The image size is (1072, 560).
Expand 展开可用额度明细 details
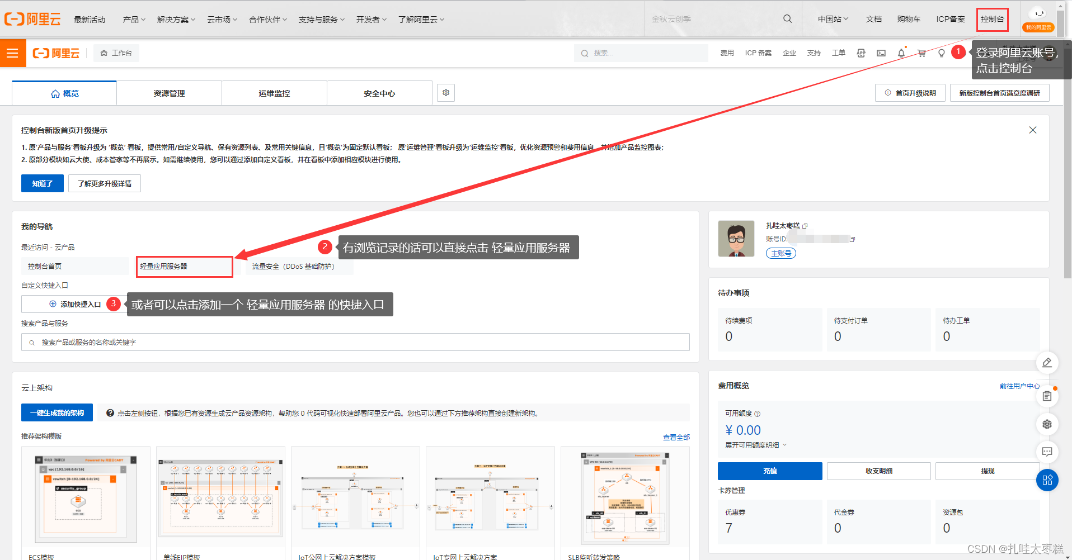point(756,445)
